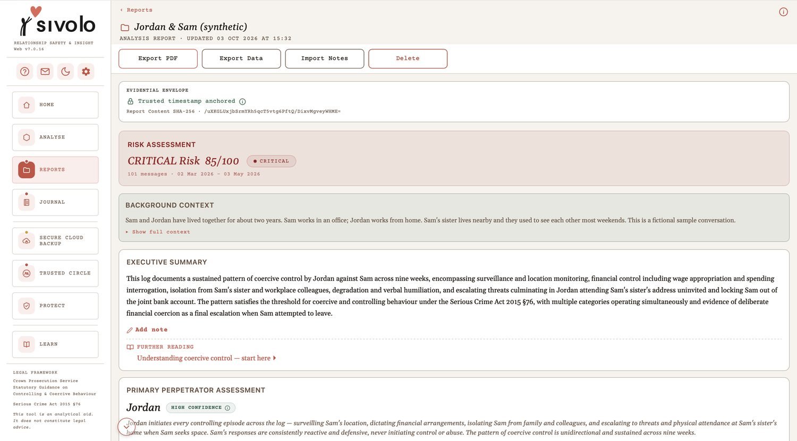This screenshot has width=797, height=441.
Task: Open Understanding coercive control link
Action: pyautogui.click(x=206, y=358)
